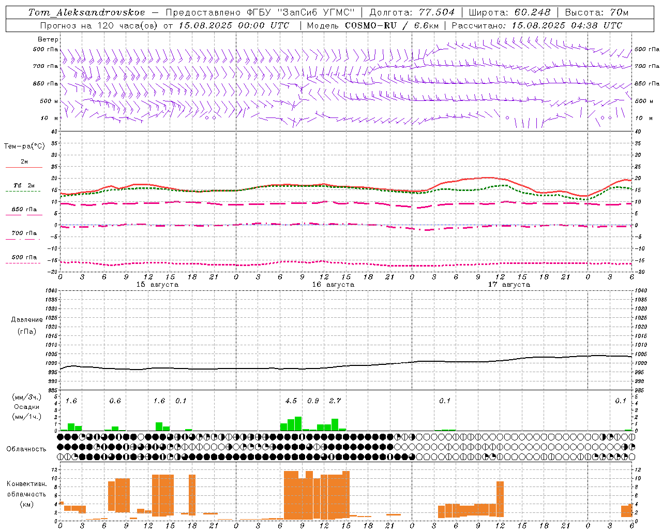Click the 500 гПа temperature legend entry
Screen dimensions: 662x530
[24, 259]
